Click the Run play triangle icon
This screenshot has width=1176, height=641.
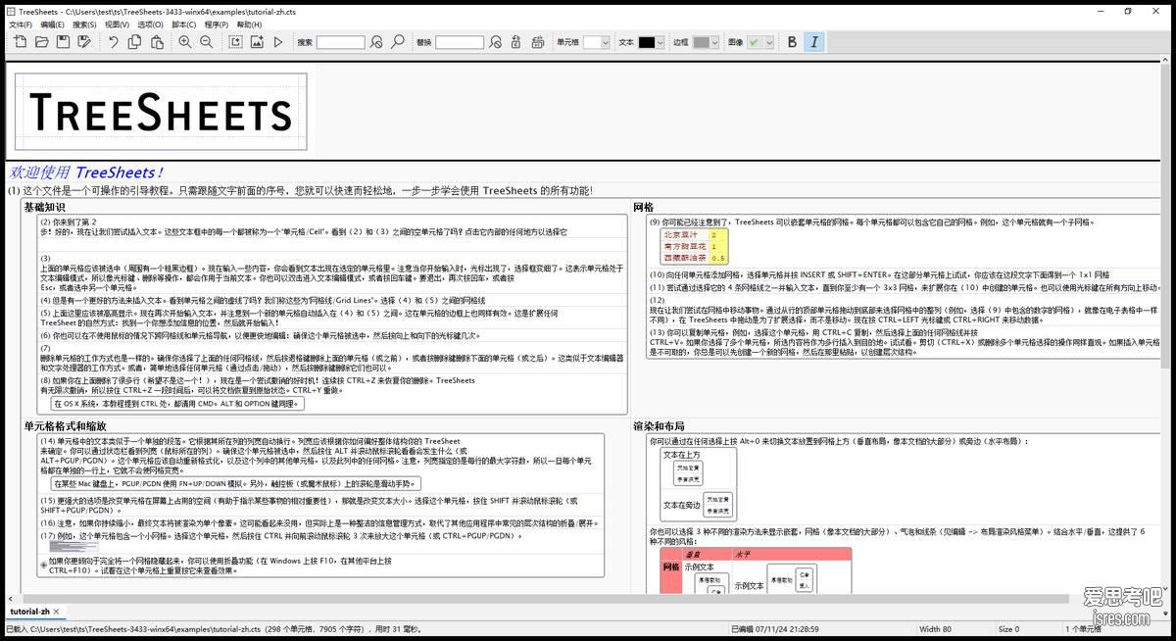pos(278,42)
